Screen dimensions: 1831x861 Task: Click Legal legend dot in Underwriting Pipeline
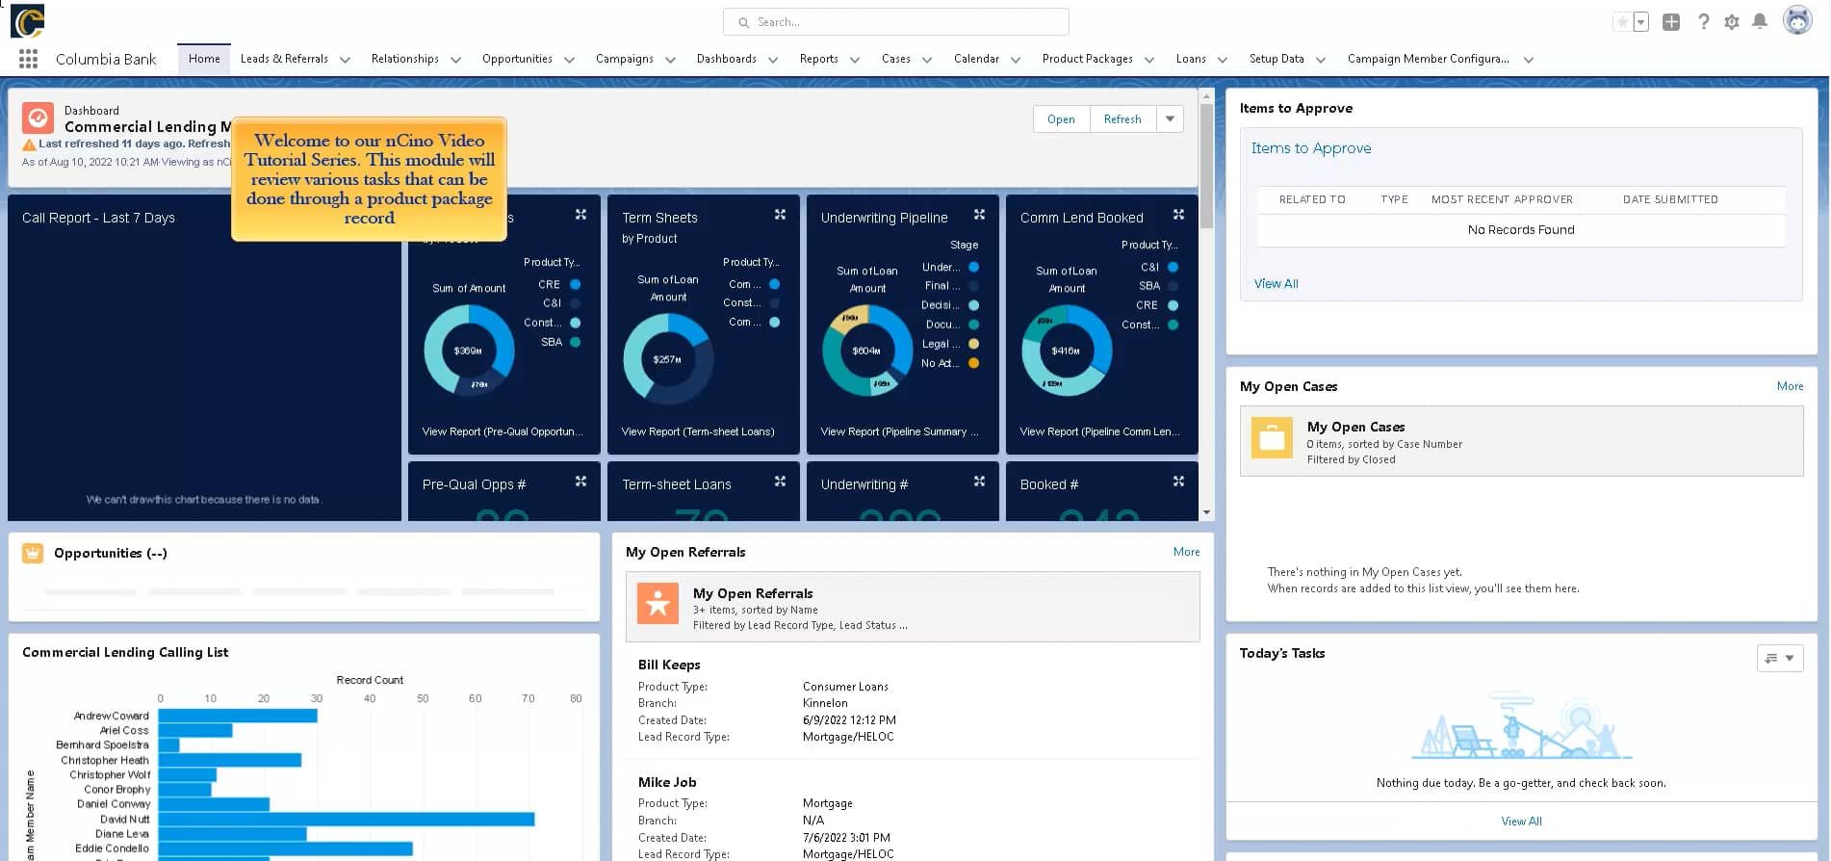[973, 344]
